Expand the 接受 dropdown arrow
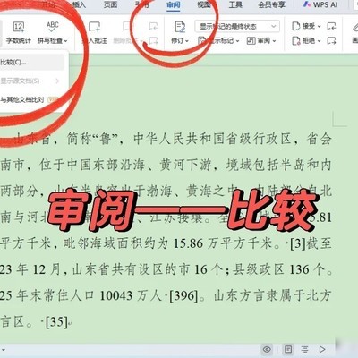This screenshot has width=358, height=358. 319,27
